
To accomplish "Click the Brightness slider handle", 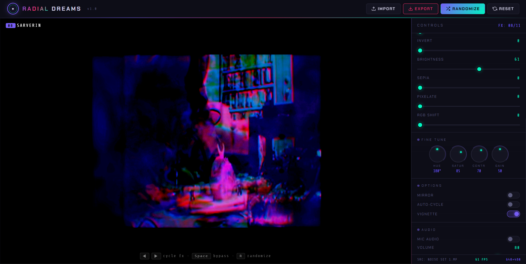I will (x=479, y=69).
